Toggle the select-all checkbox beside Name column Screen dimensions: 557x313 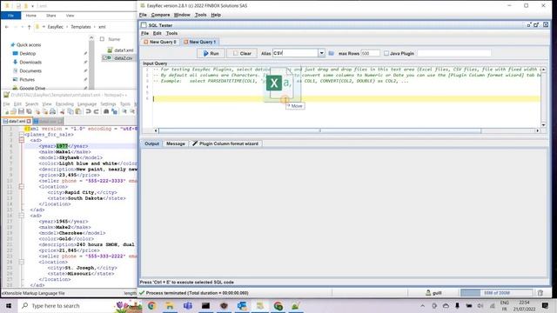102,39
